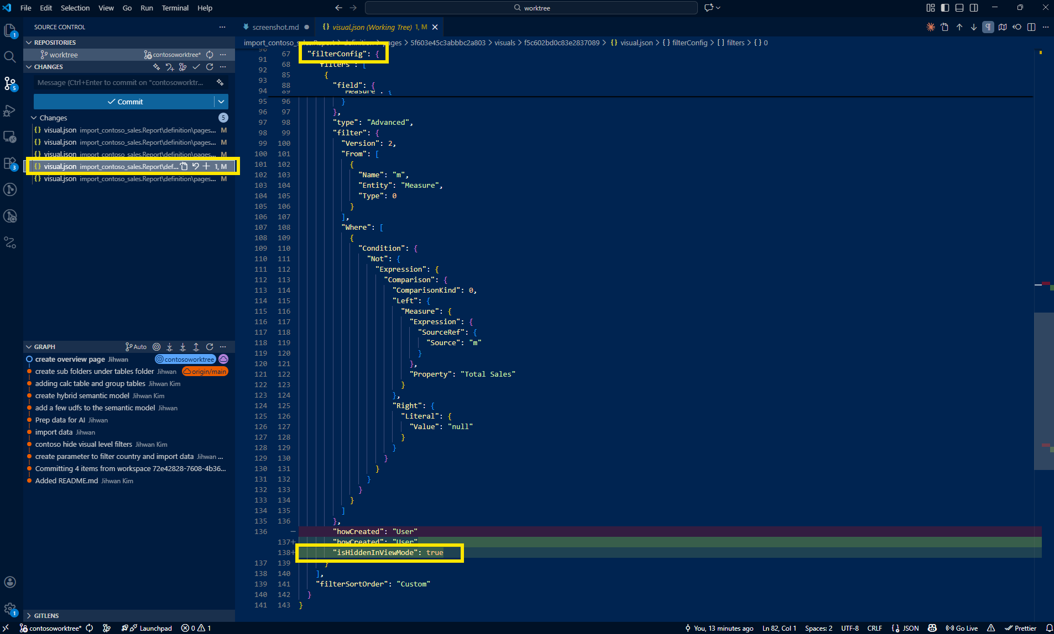The image size is (1054, 634).
Task: Click the target icon in the GRAPH header
Action: coord(156,347)
